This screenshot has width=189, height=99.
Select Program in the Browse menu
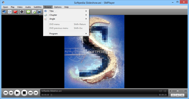(x=66, y=34)
